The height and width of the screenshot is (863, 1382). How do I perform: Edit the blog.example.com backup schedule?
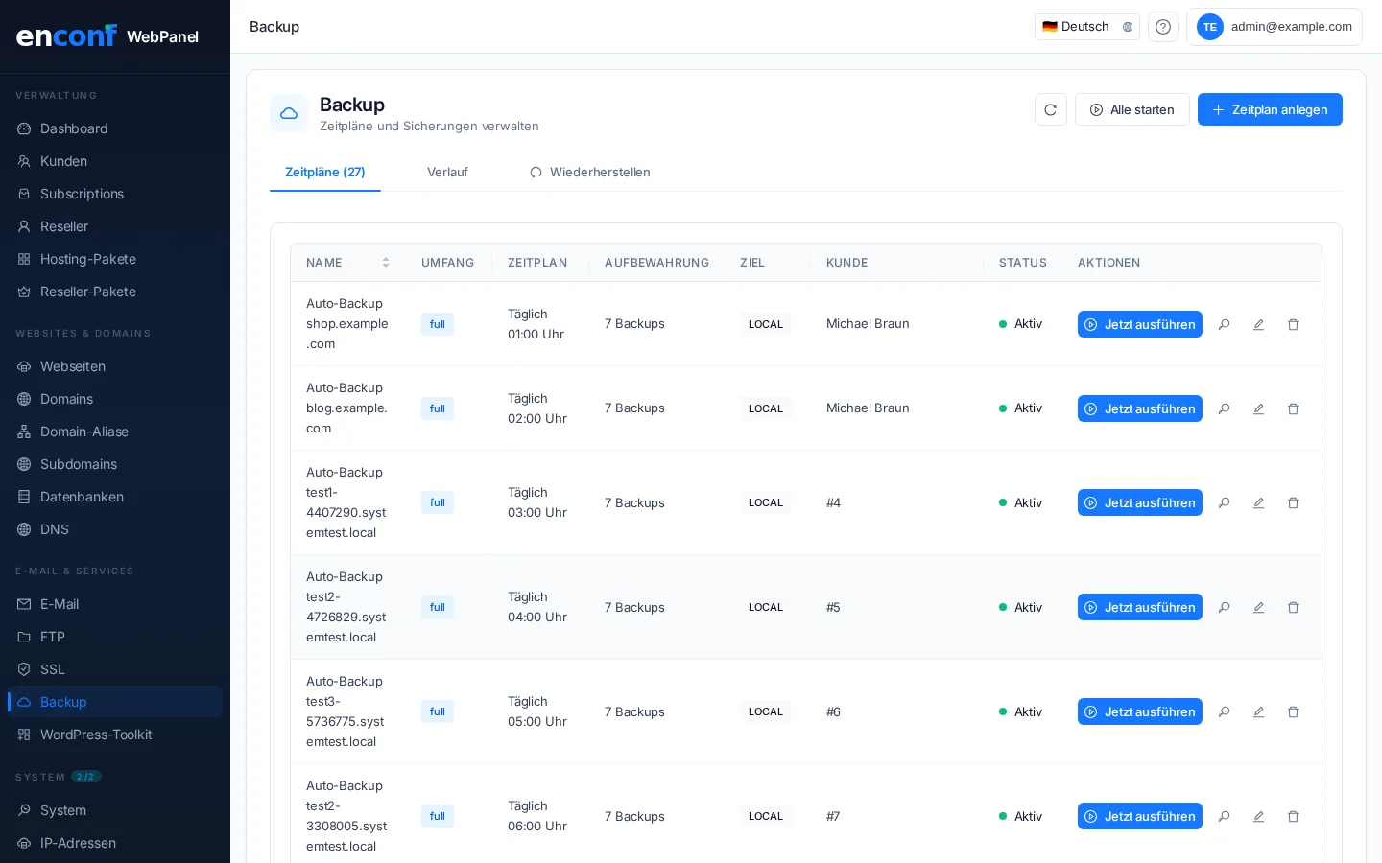(x=1258, y=409)
